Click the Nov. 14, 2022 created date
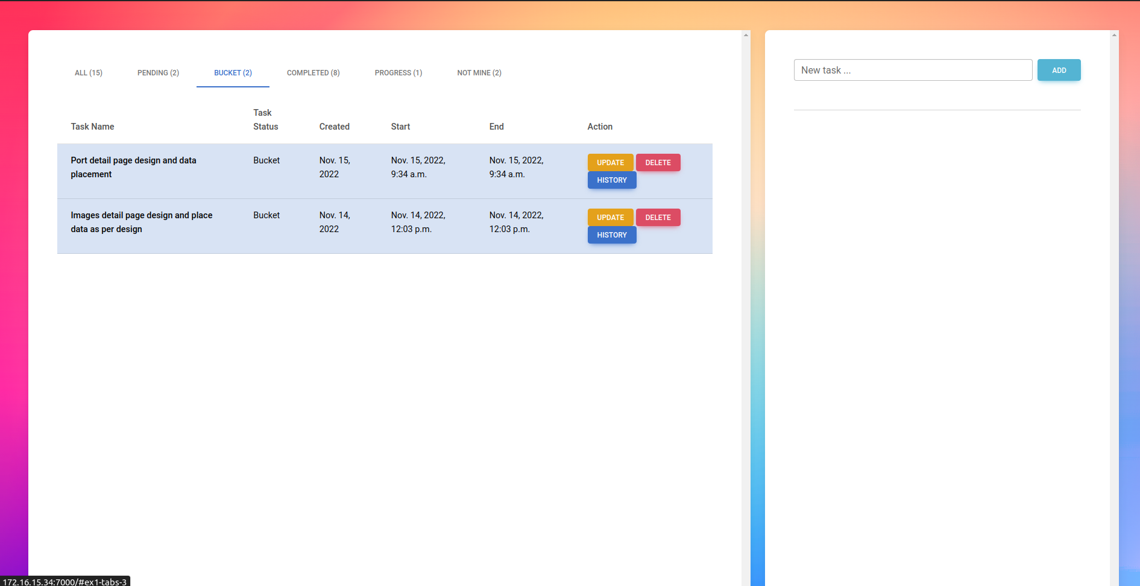The height and width of the screenshot is (586, 1140). tap(335, 222)
